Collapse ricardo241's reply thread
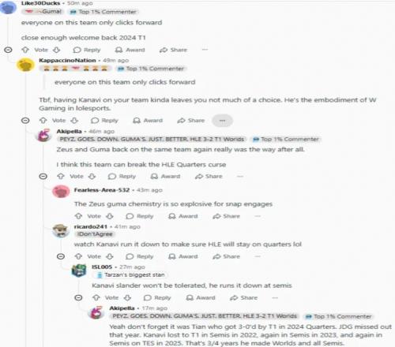This screenshot has height=347, width=395. coord(61,256)
